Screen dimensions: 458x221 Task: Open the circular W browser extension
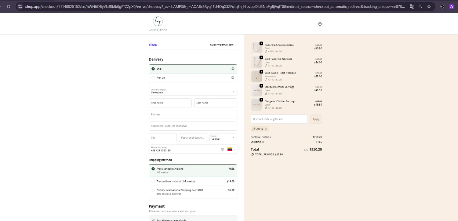(x=442, y=6)
